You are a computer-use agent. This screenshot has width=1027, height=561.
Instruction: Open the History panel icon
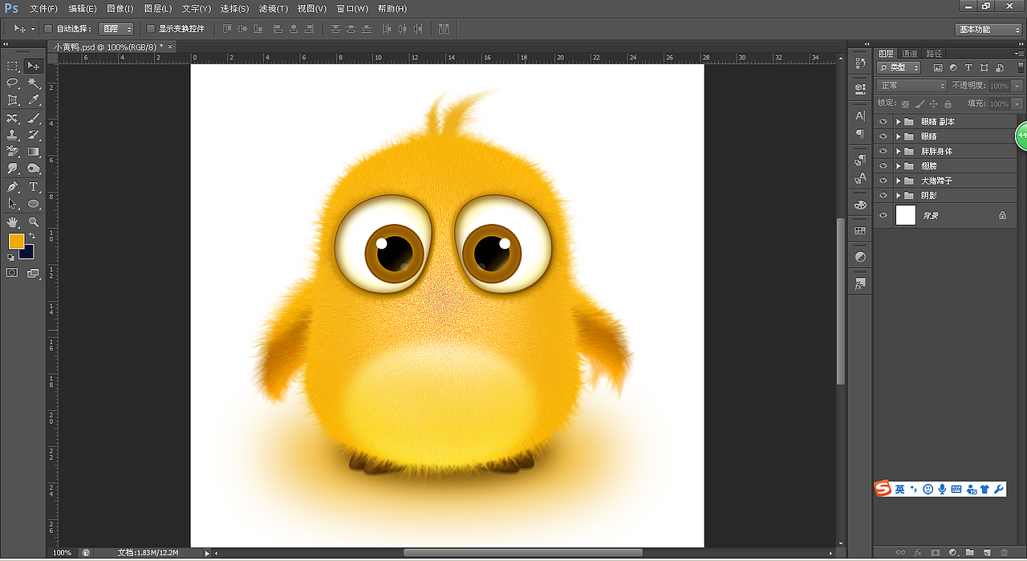coord(860,62)
